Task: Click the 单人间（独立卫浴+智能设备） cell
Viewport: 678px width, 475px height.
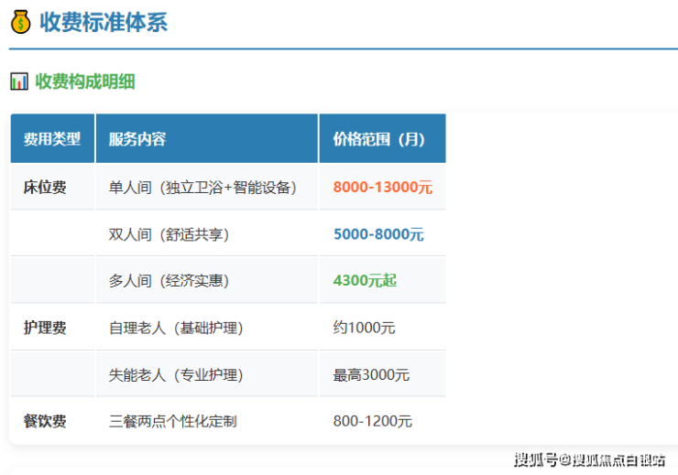Action: click(x=202, y=187)
